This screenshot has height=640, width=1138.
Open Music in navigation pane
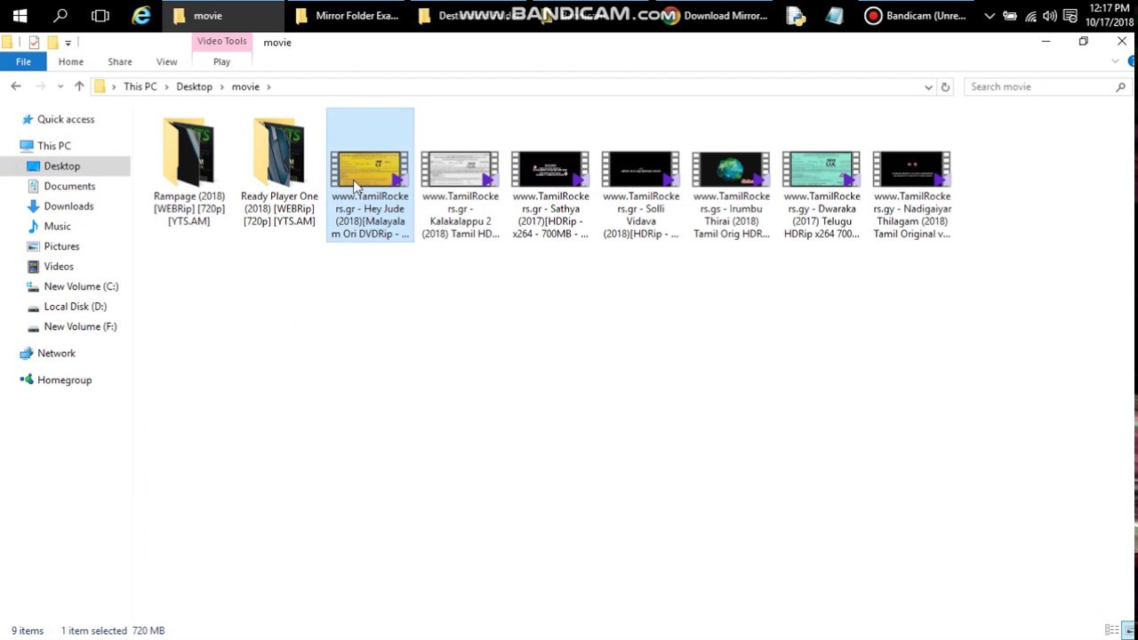pos(57,226)
